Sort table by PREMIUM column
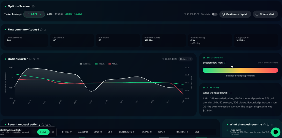This screenshot has width=282, height=138. coord(182,132)
